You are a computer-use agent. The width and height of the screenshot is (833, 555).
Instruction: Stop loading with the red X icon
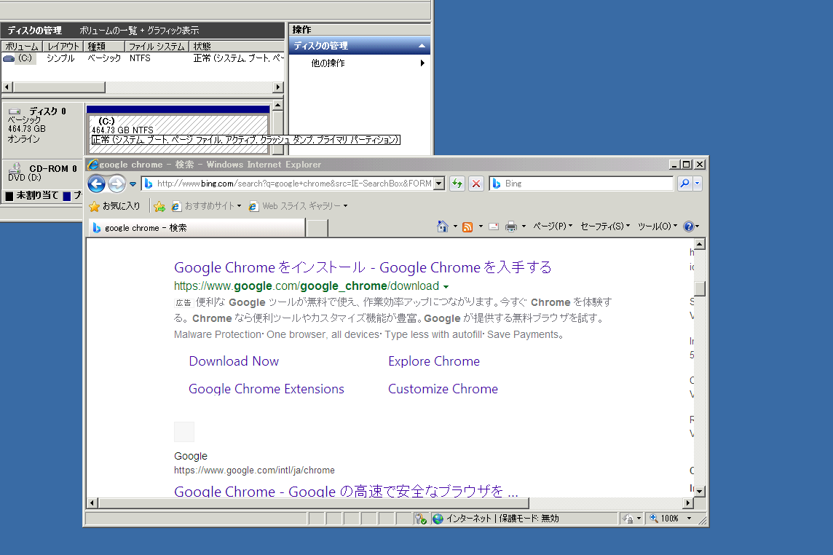coord(476,184)
